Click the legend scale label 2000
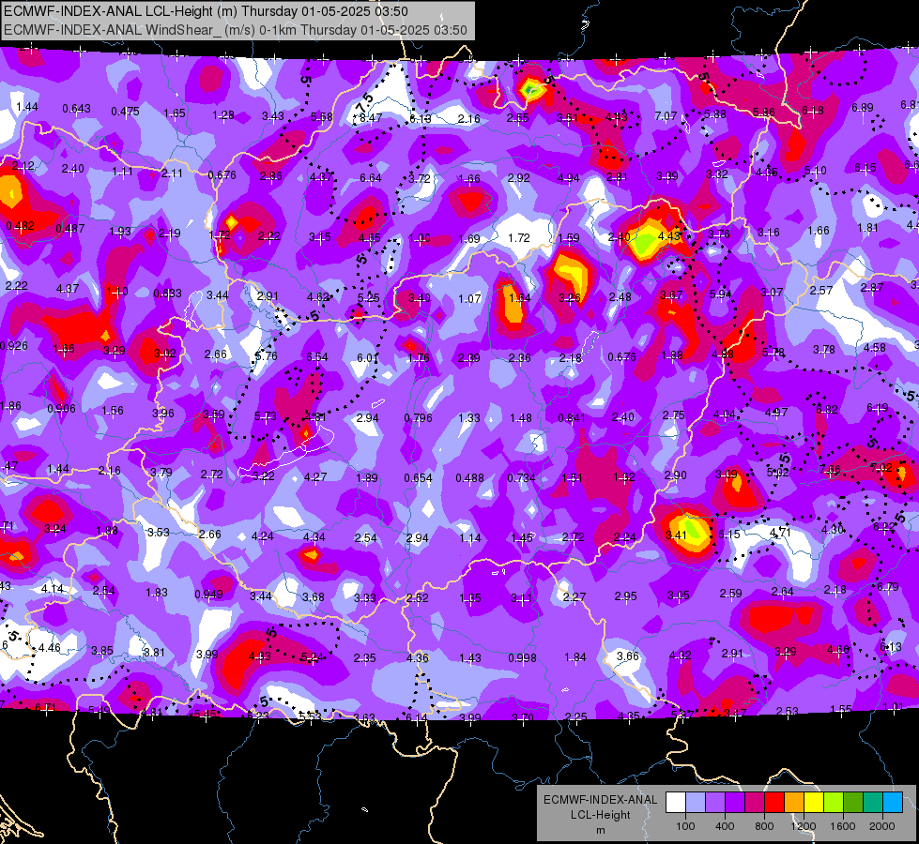This screenshot has height=844, width=919. [882, 826]
